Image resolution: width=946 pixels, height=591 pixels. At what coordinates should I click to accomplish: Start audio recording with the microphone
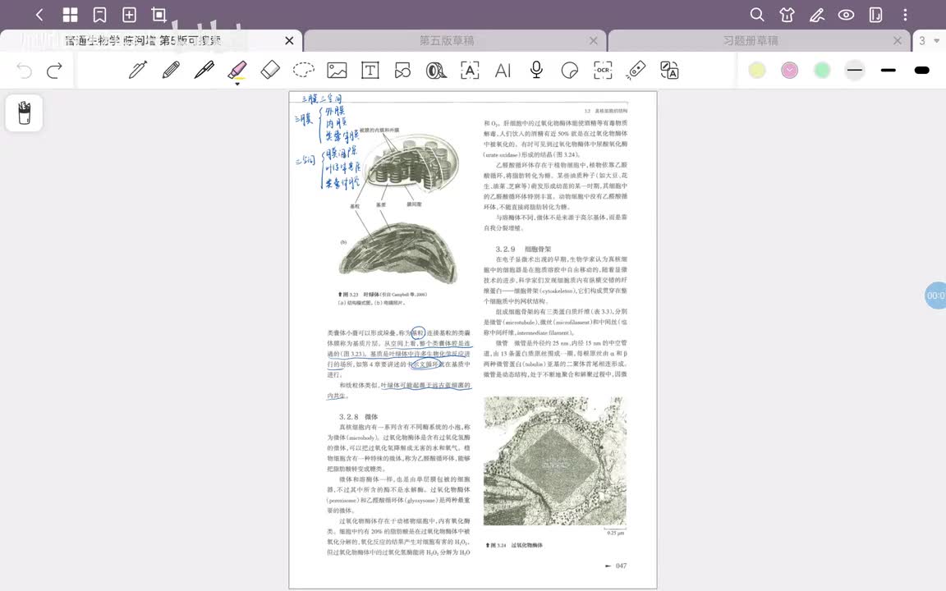[535, 70]
